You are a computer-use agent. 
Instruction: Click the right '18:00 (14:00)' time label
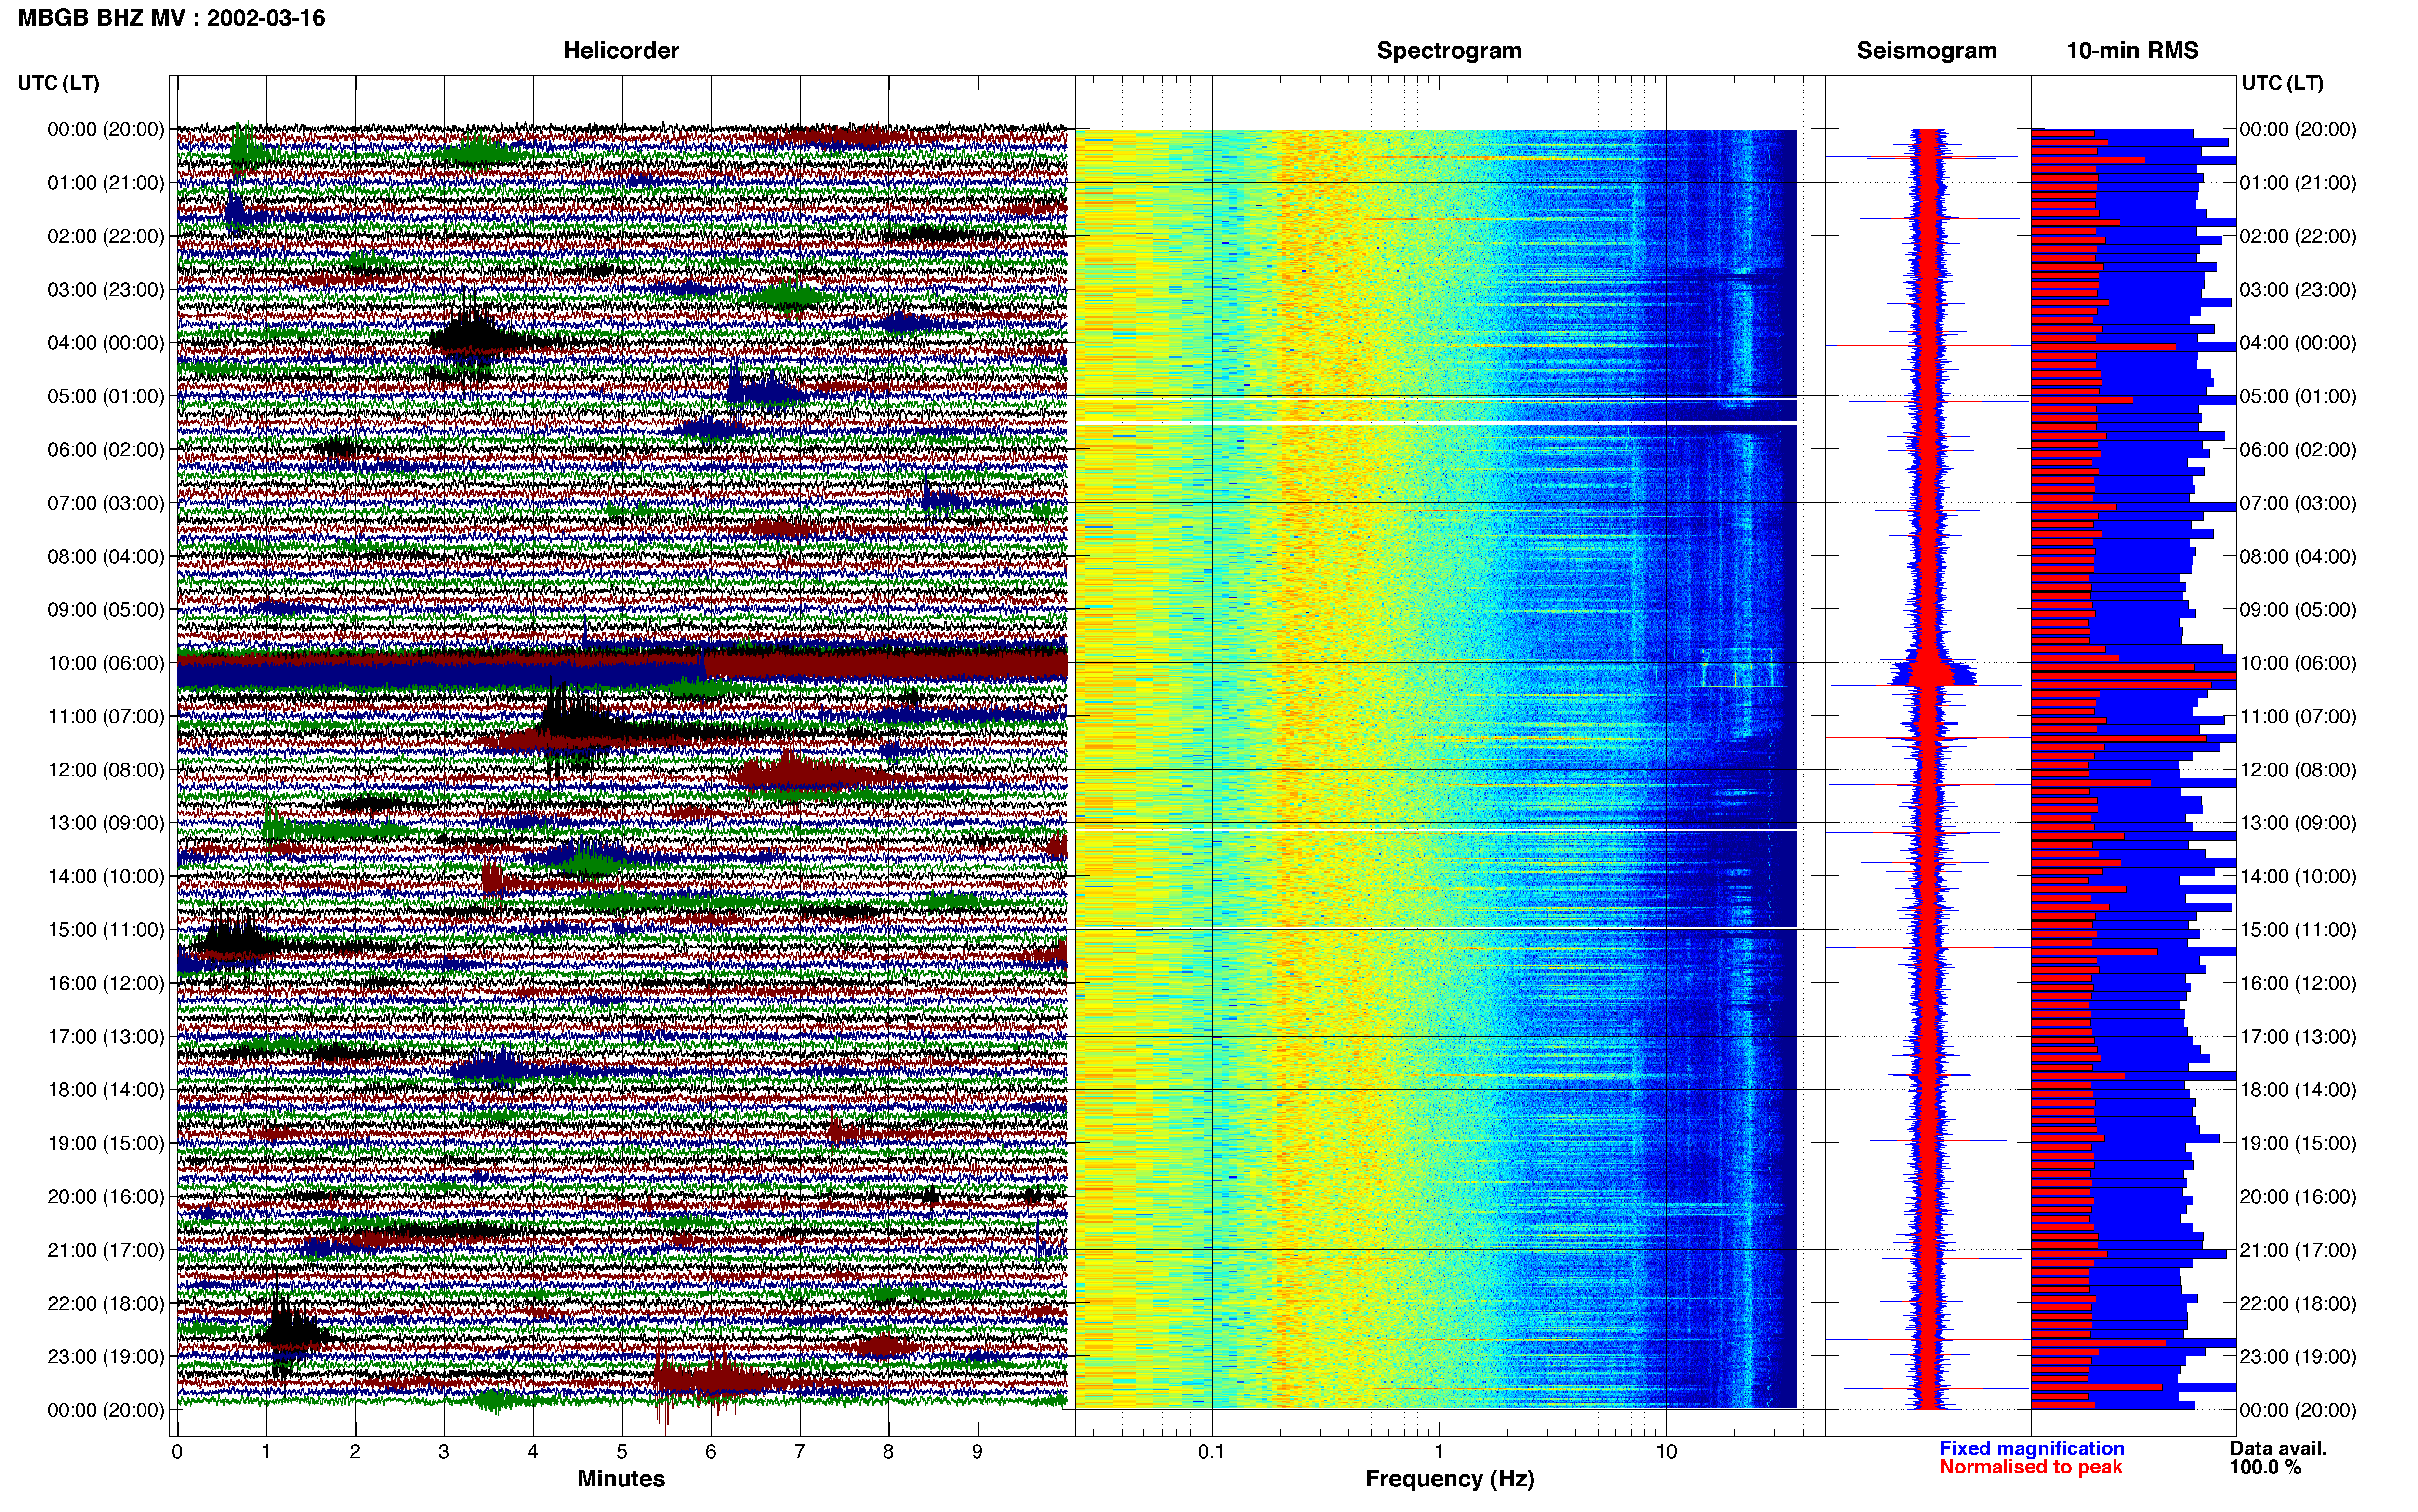point(2298,1090)
